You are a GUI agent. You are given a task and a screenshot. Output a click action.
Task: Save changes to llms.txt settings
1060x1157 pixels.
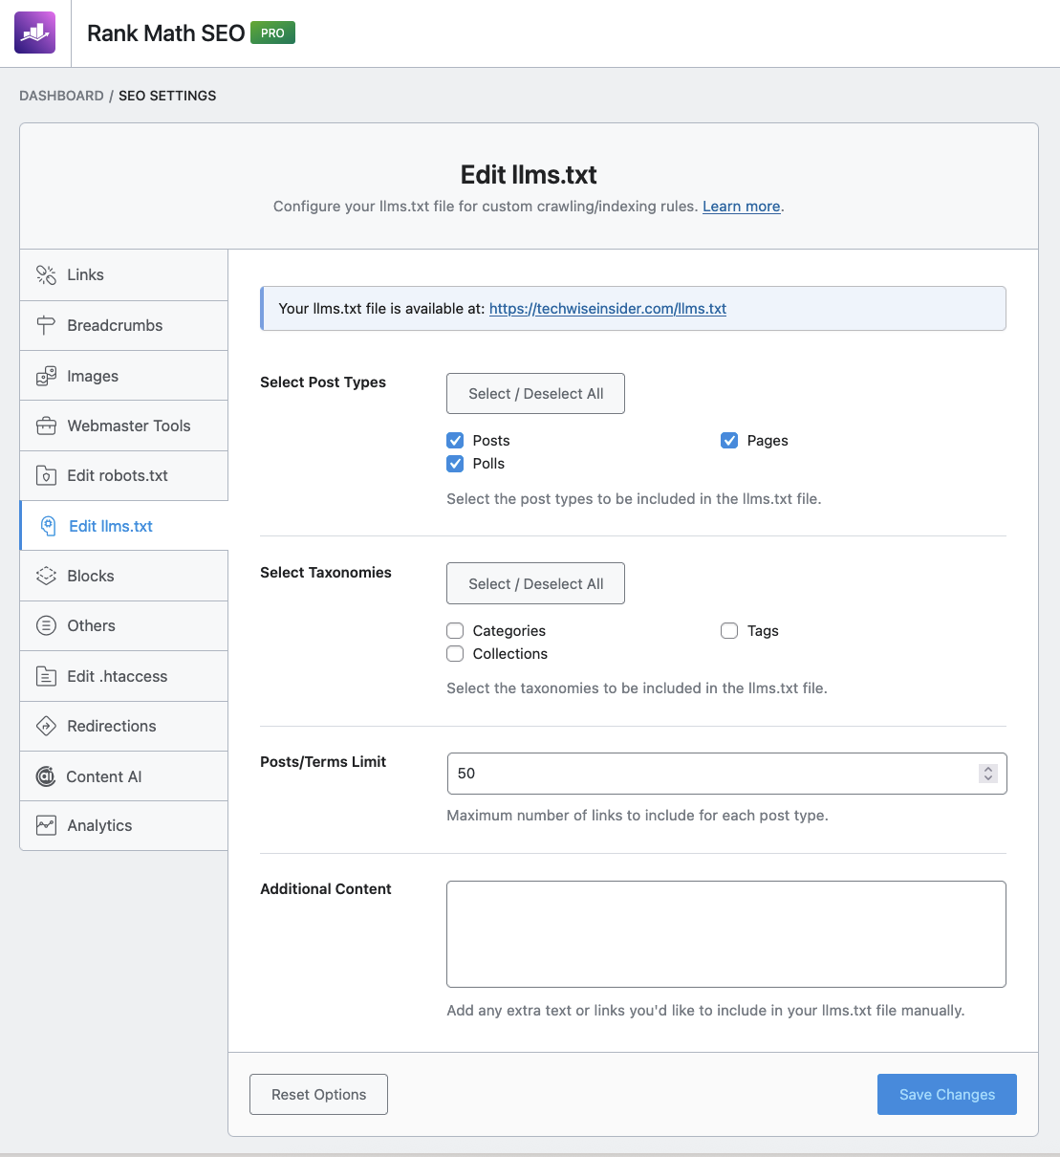tap(947, 1095)
